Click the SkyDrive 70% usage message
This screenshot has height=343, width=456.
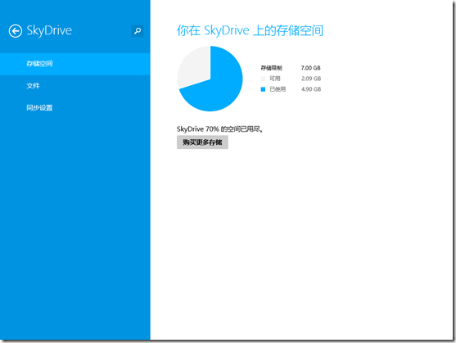(x=220, y=129)
